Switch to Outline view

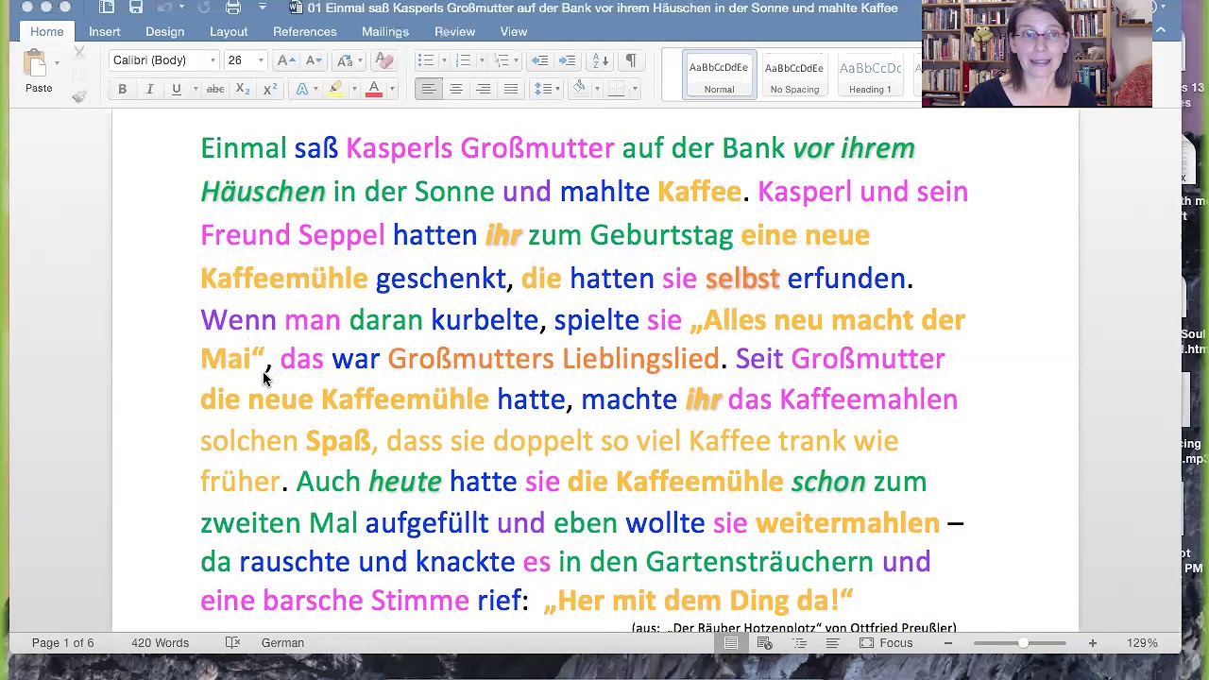[799, 643]
